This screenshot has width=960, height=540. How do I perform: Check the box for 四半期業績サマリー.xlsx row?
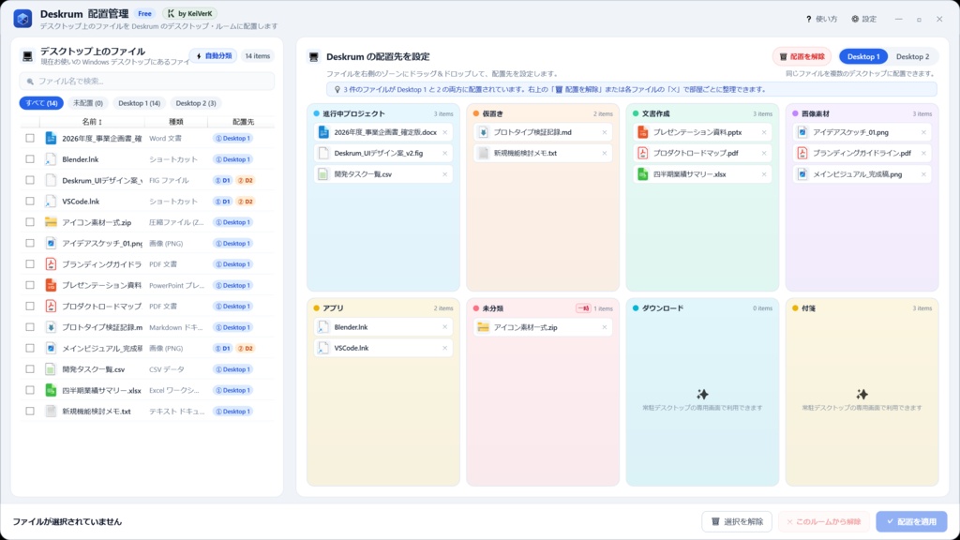tap(30, 390)
